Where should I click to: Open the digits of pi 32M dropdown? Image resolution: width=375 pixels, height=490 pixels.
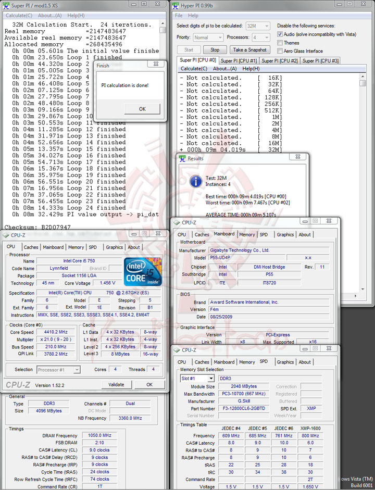258,26
